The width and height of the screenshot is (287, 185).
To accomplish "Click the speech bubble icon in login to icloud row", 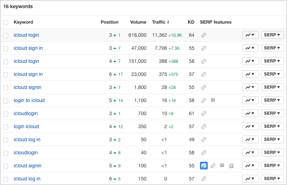I will point(213,100).
